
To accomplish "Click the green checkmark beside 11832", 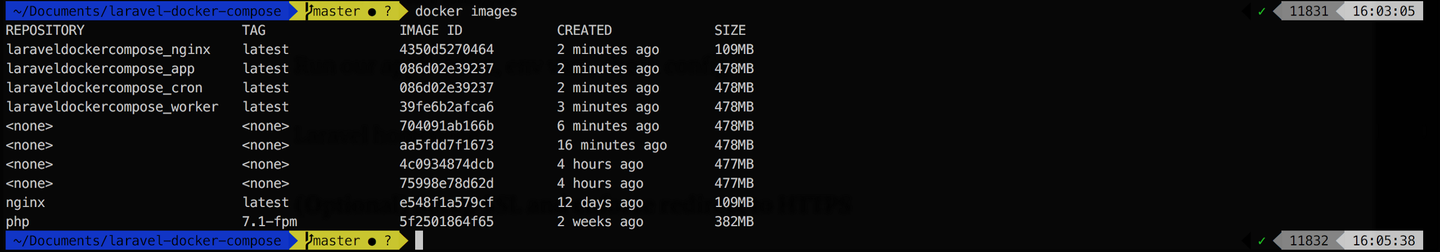I will pos(1262,241).
